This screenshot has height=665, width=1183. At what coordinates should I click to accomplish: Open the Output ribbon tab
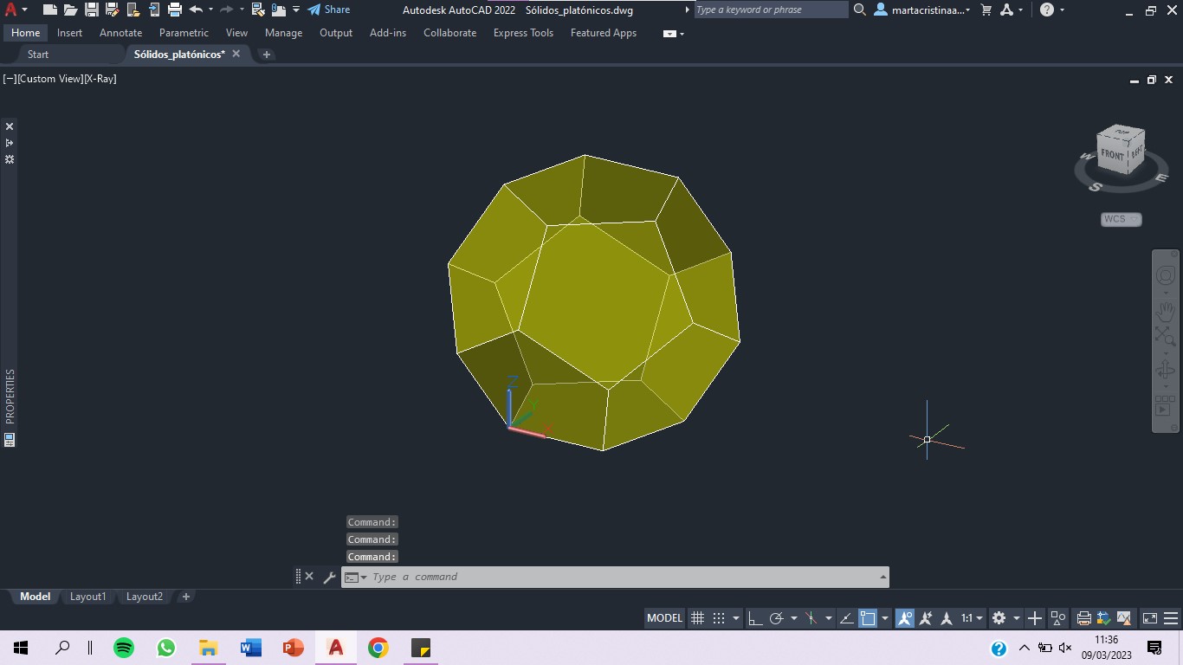point(336,33)
